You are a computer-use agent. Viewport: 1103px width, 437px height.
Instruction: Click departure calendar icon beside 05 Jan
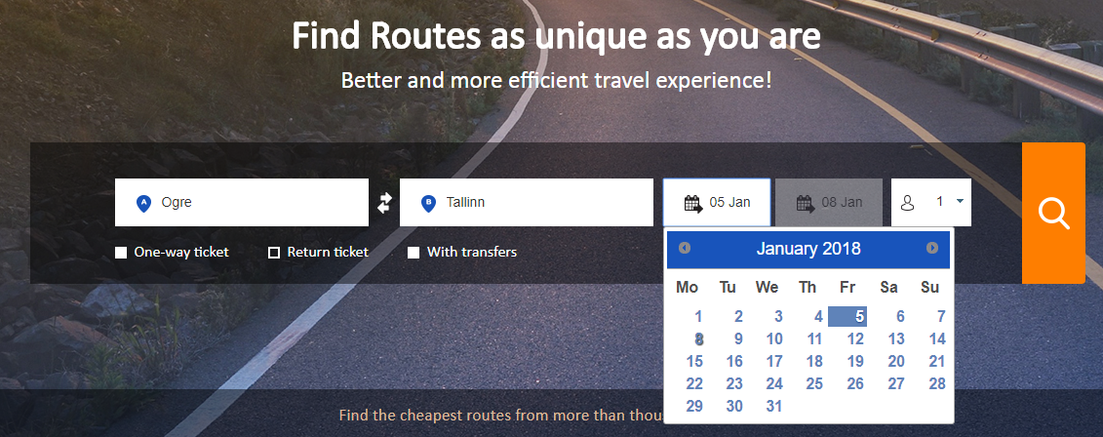pos(693,203)
